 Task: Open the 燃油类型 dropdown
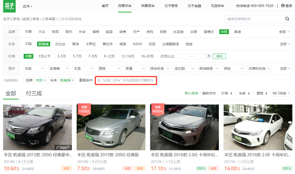[x=209, y=69]
